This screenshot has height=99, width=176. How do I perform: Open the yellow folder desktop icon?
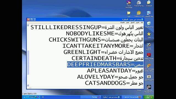point(129,14)
